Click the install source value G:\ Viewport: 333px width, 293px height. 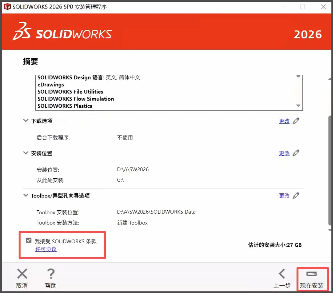point(120,180)
